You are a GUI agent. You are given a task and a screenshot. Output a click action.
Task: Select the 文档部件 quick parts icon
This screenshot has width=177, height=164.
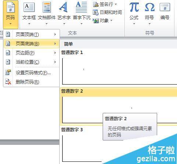[x=47, y=7]
